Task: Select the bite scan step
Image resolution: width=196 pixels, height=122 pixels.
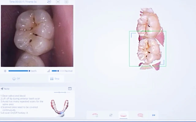Action: (x=140, y=115)
